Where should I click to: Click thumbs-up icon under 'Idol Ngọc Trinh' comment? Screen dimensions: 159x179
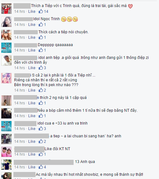tap(41, 24)
